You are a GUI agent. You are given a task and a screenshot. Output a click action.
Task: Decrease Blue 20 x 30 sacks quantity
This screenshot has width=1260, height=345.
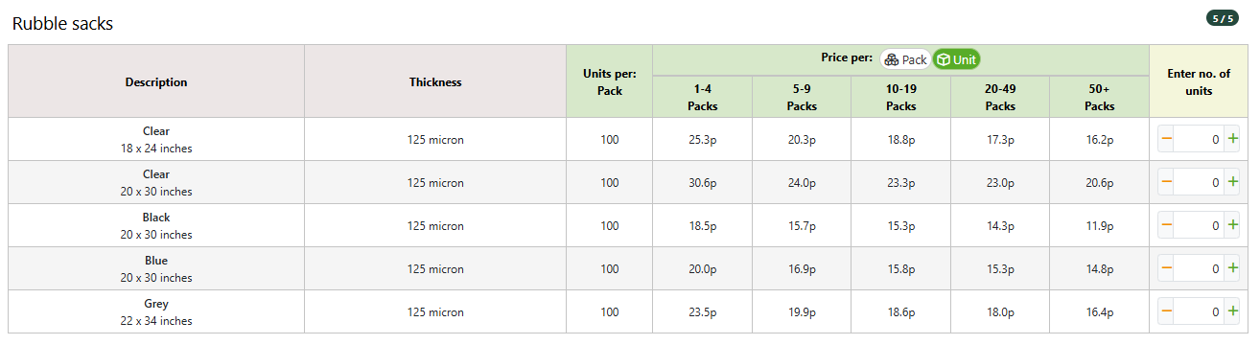tap(1167, 268)
